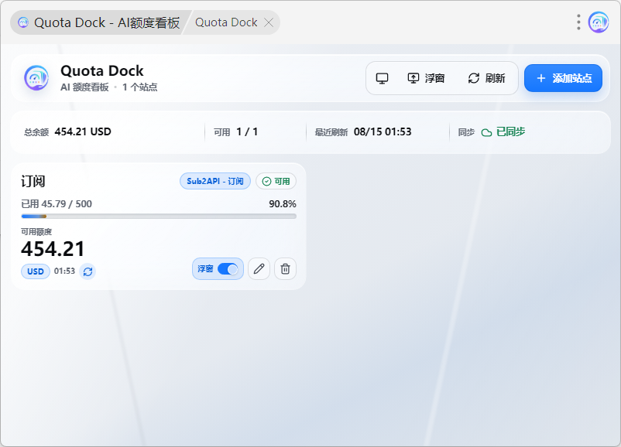Viewport: 621px width, 447px height.
Task: Toggle the 浮窗 switch on 订阅 card
Action: pos(228,269)
